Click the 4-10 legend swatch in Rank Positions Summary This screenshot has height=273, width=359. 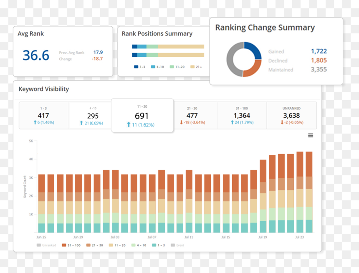(153, 67)
